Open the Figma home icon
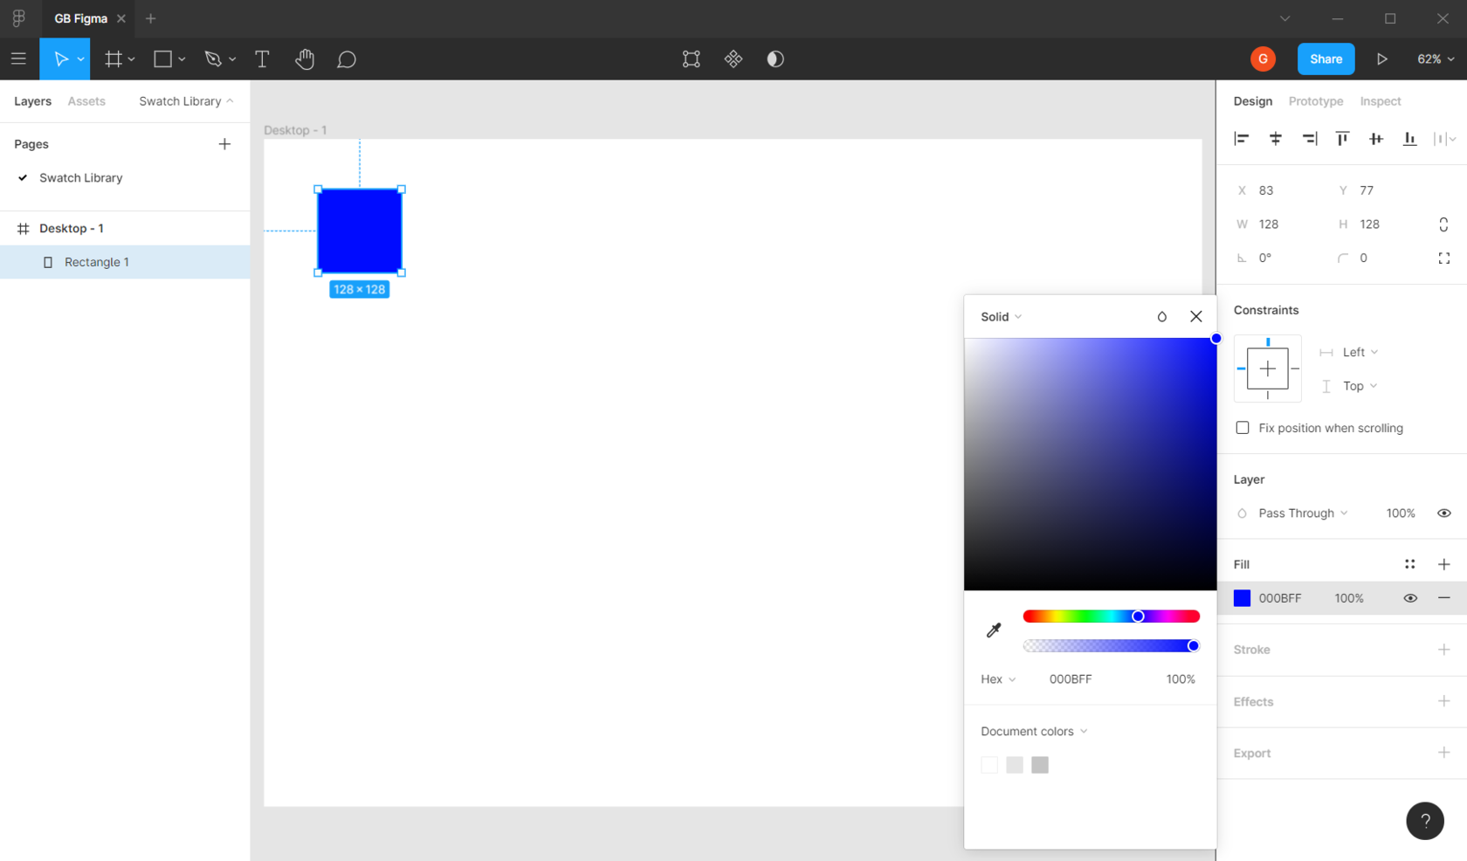Image resolution: width=1467 pixels, height=861 pixels. tap(18, 18)
